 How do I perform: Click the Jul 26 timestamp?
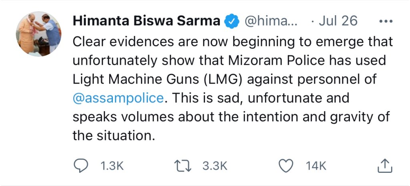click(338, 22)
